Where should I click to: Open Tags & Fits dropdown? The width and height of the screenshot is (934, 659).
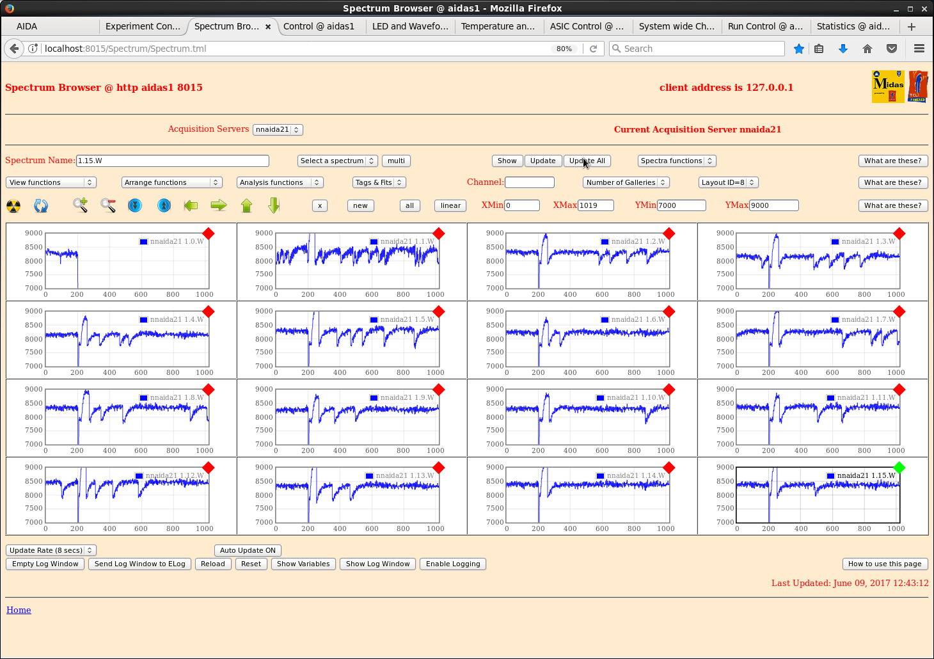click(379, 183)
